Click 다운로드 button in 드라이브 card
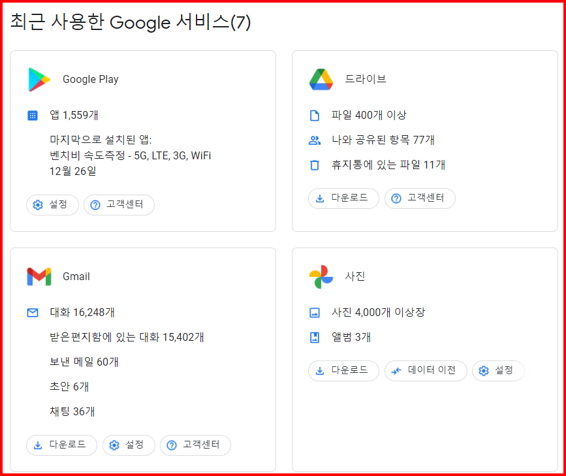The image size is (566, 476). point(343,198)
